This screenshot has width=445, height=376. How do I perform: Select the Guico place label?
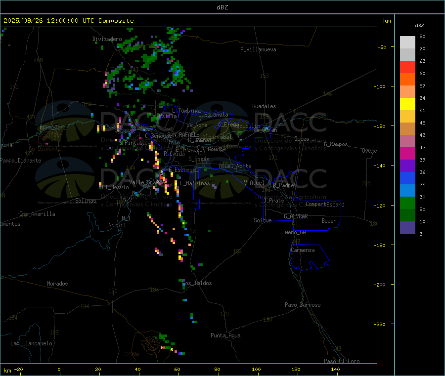point(302,139)
